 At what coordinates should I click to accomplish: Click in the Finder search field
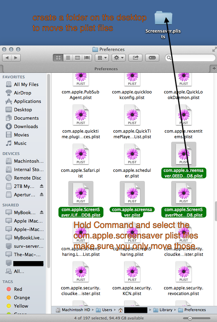[190, 58]
